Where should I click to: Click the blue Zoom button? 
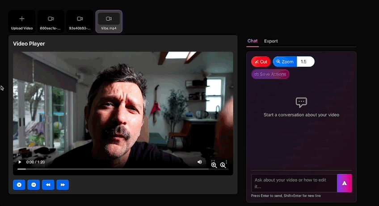pyautogui.click(x=285, y=62)
